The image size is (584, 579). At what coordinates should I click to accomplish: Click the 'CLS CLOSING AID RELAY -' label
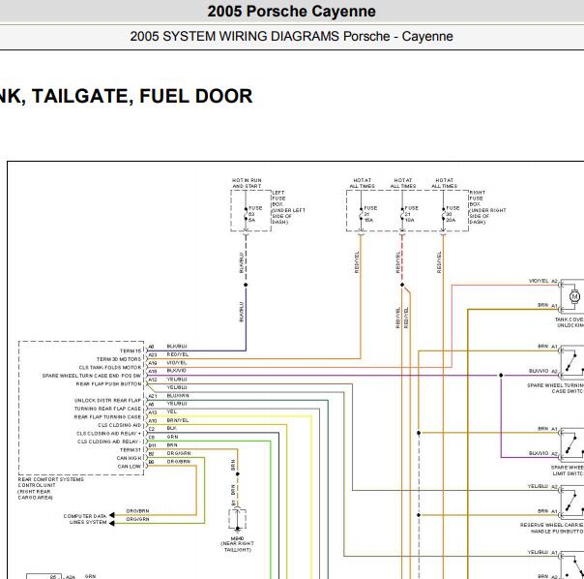(109, 442)
